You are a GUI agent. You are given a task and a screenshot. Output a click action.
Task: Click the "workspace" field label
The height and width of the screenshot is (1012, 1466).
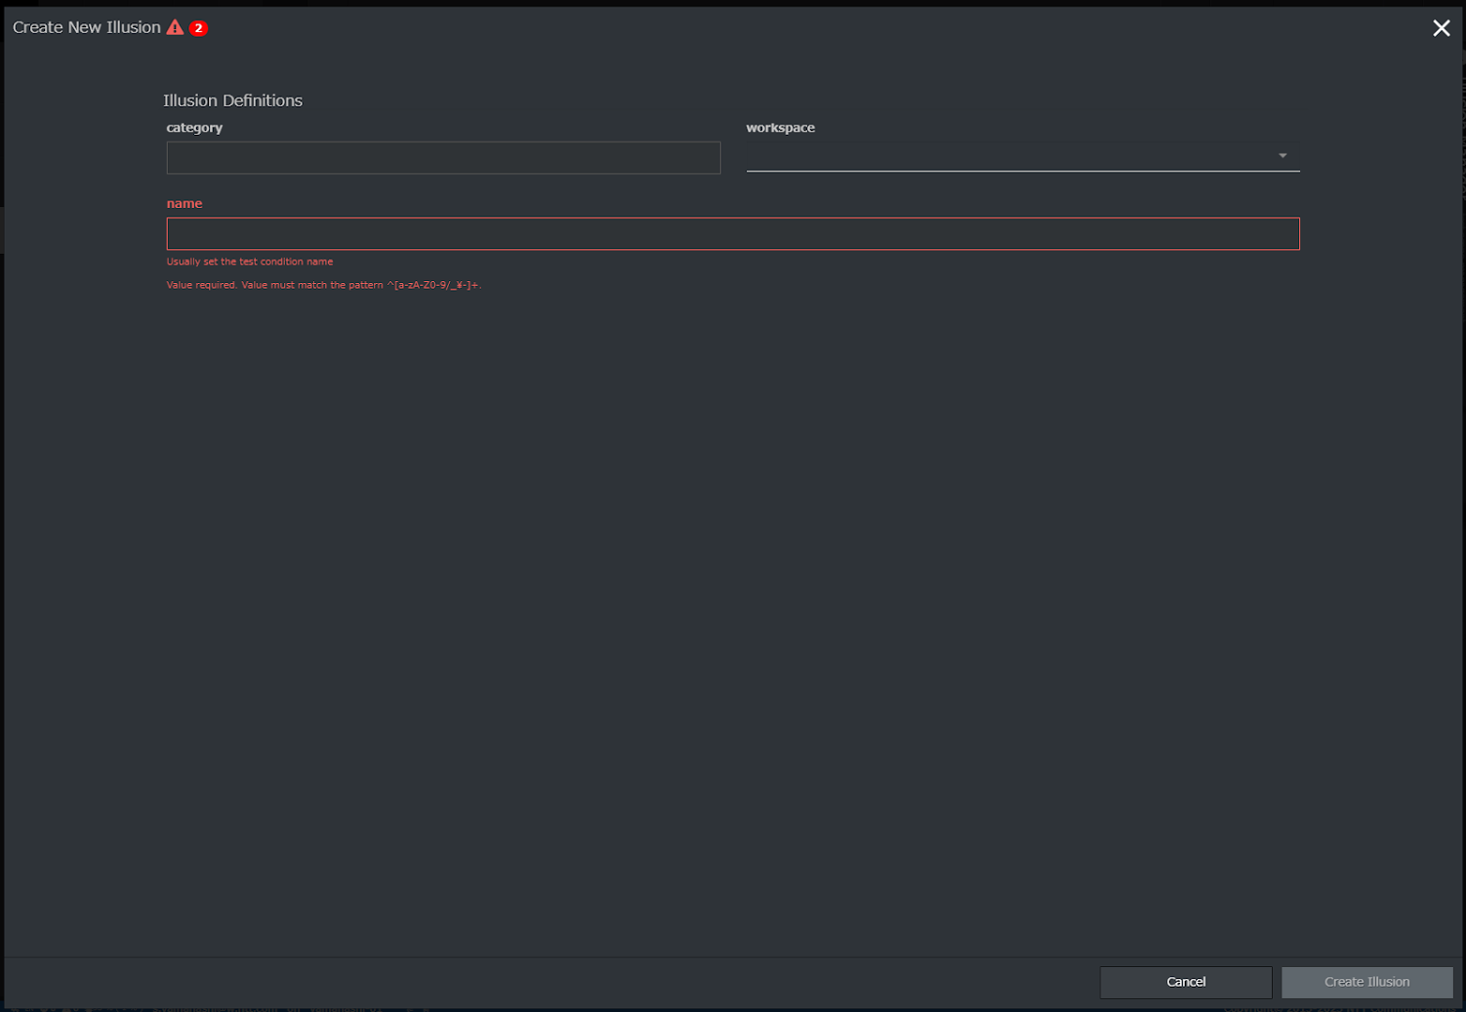point(780,127)
